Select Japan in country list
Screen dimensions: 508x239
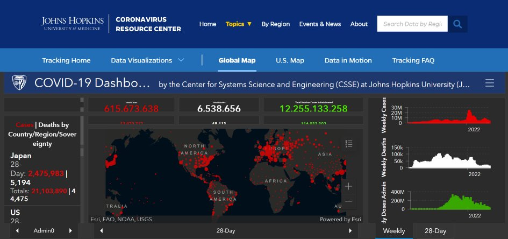click(21, 156)
